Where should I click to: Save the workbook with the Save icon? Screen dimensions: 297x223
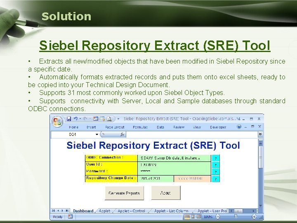(x=69, y=119)
